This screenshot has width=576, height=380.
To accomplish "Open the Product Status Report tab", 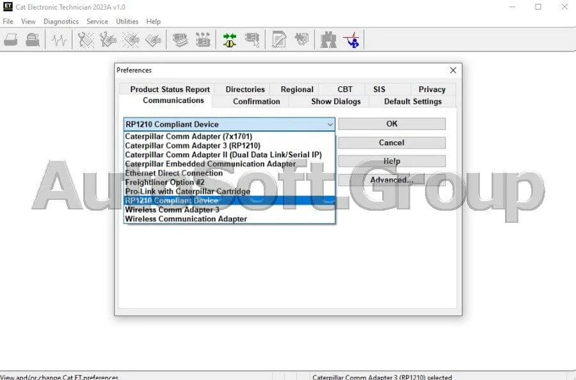I will (x=170, y=89).
